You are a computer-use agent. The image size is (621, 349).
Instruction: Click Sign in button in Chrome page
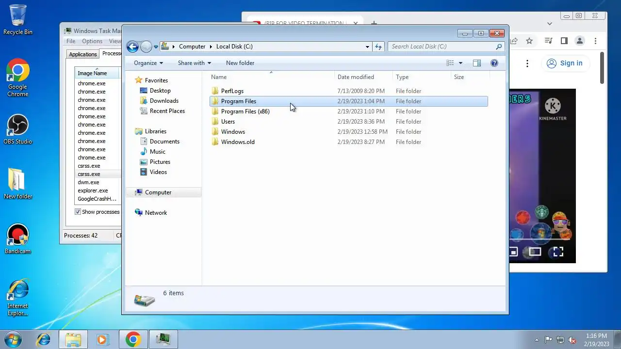click(x=565, y=63)
